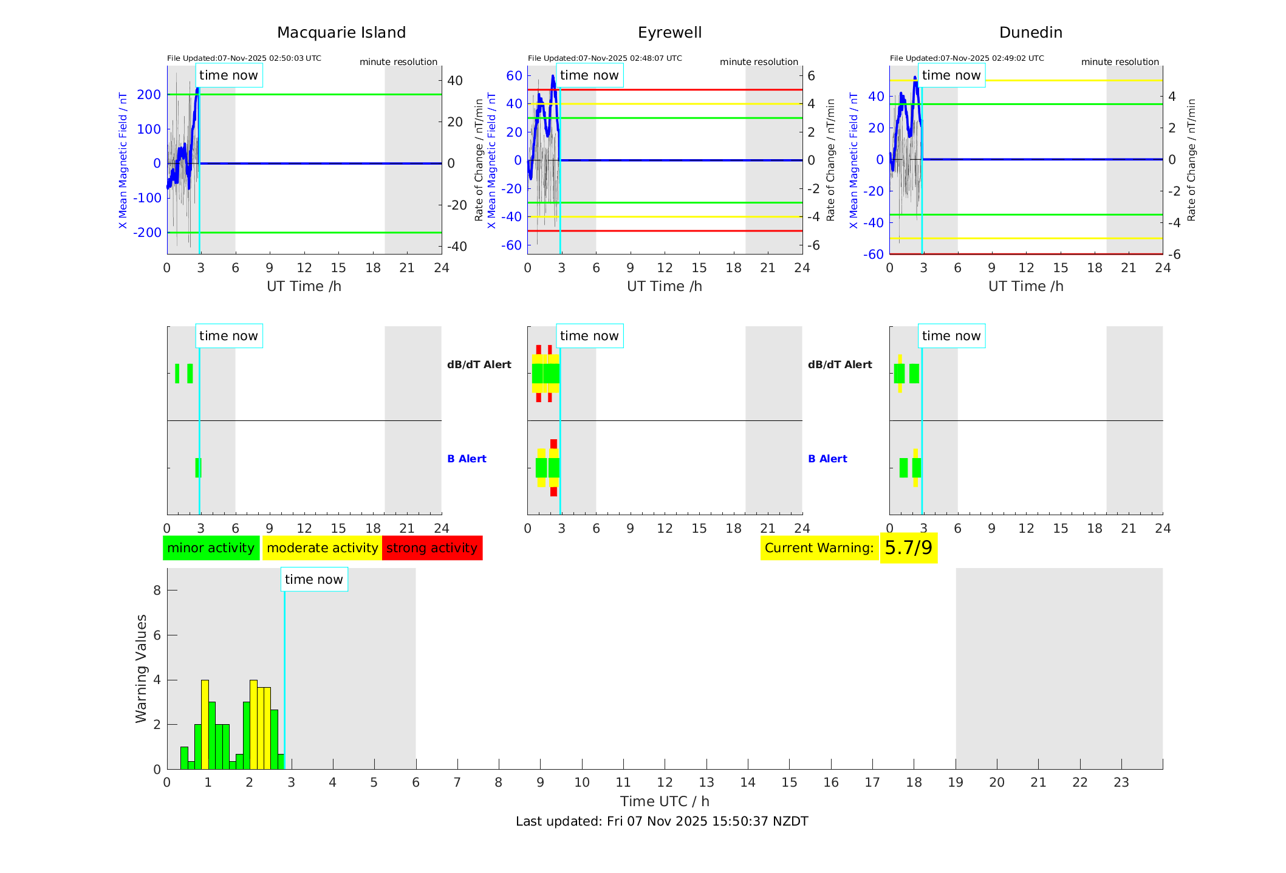Viewport: 1286px width, 873px height.
Task: Click the green B Alert block for Macquarie Island
Action: pyautogui.click(x=197, y=468)
